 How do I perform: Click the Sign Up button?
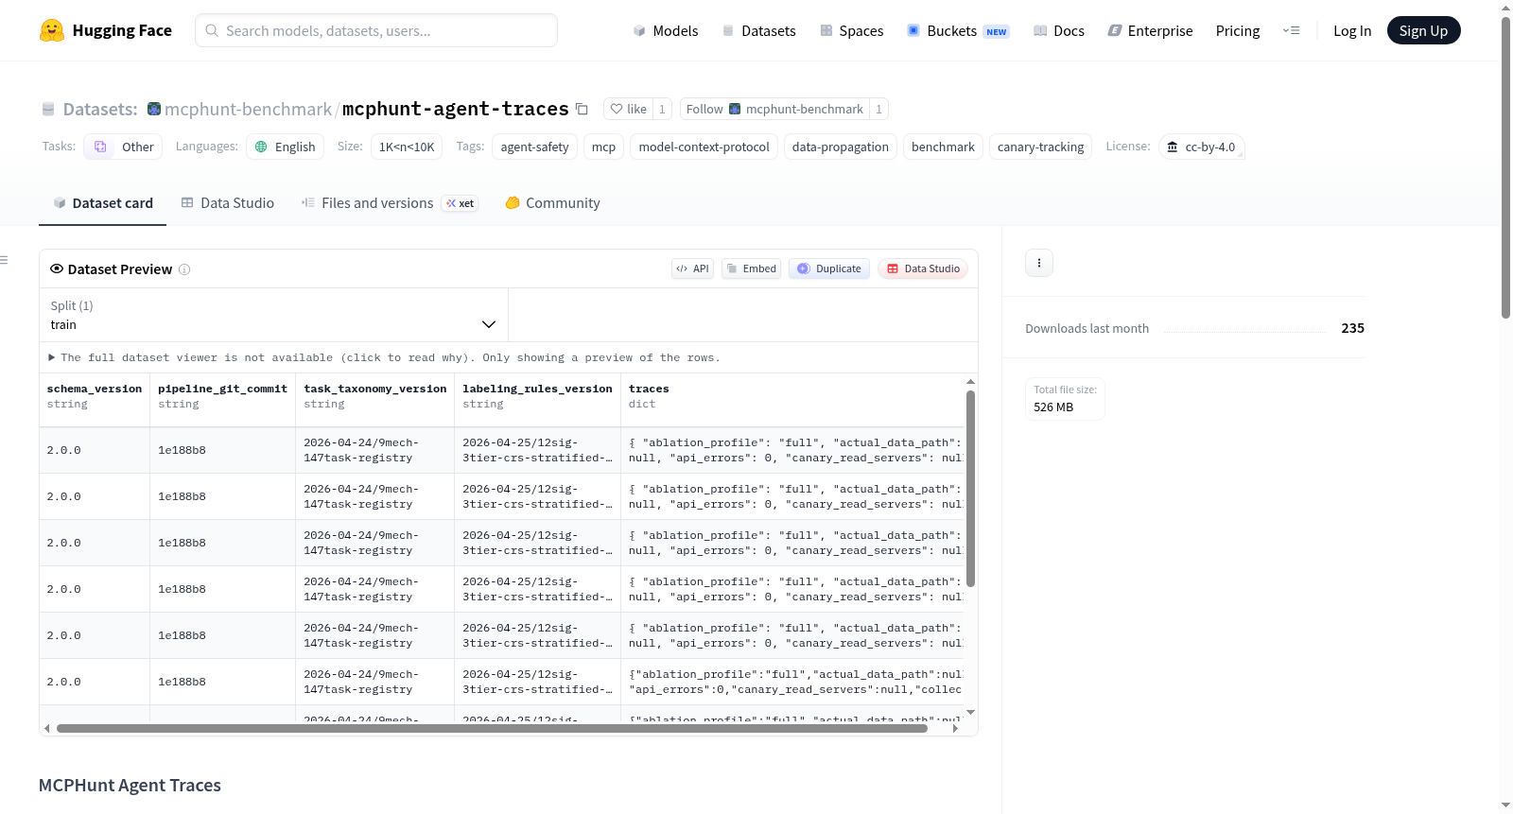point(1423,30)
